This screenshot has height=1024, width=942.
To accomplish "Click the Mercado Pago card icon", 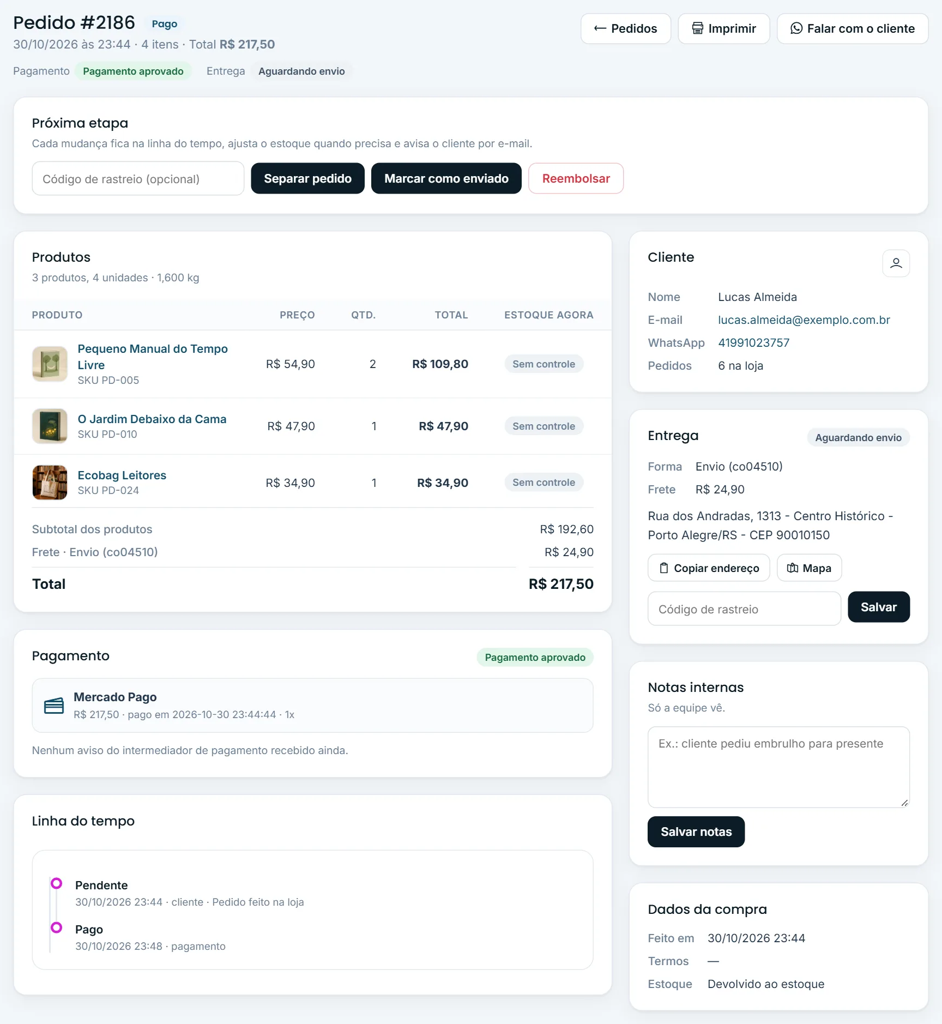I will (x=53, y=706).
